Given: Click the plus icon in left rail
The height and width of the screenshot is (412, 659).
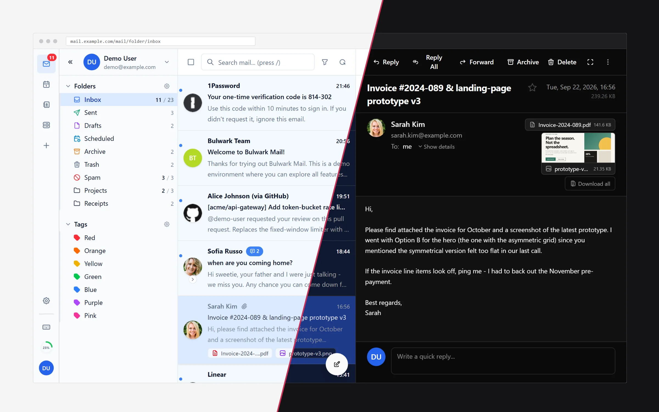Looking at the screenshot, I should [x=46, y=145].
